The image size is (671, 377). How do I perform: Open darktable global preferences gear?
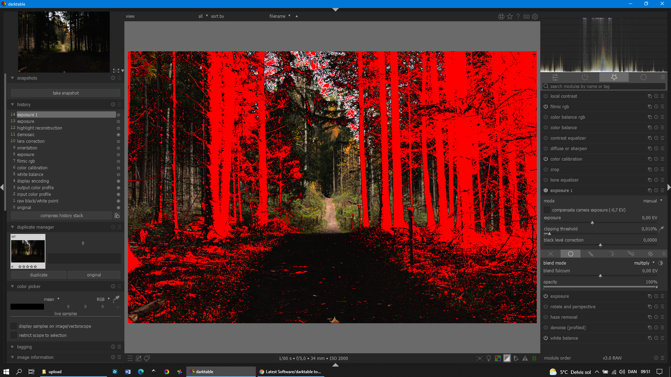535,16
